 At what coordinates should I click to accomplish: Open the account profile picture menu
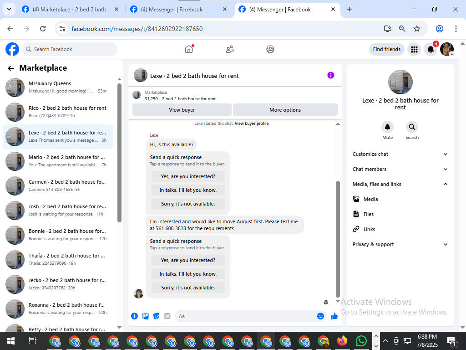point(447,49)
